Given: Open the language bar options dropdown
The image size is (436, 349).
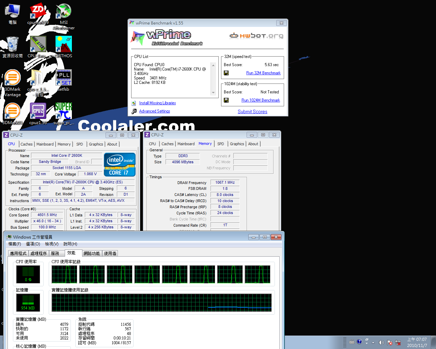Looking at the screenshot, I should (x=367, y=343).
